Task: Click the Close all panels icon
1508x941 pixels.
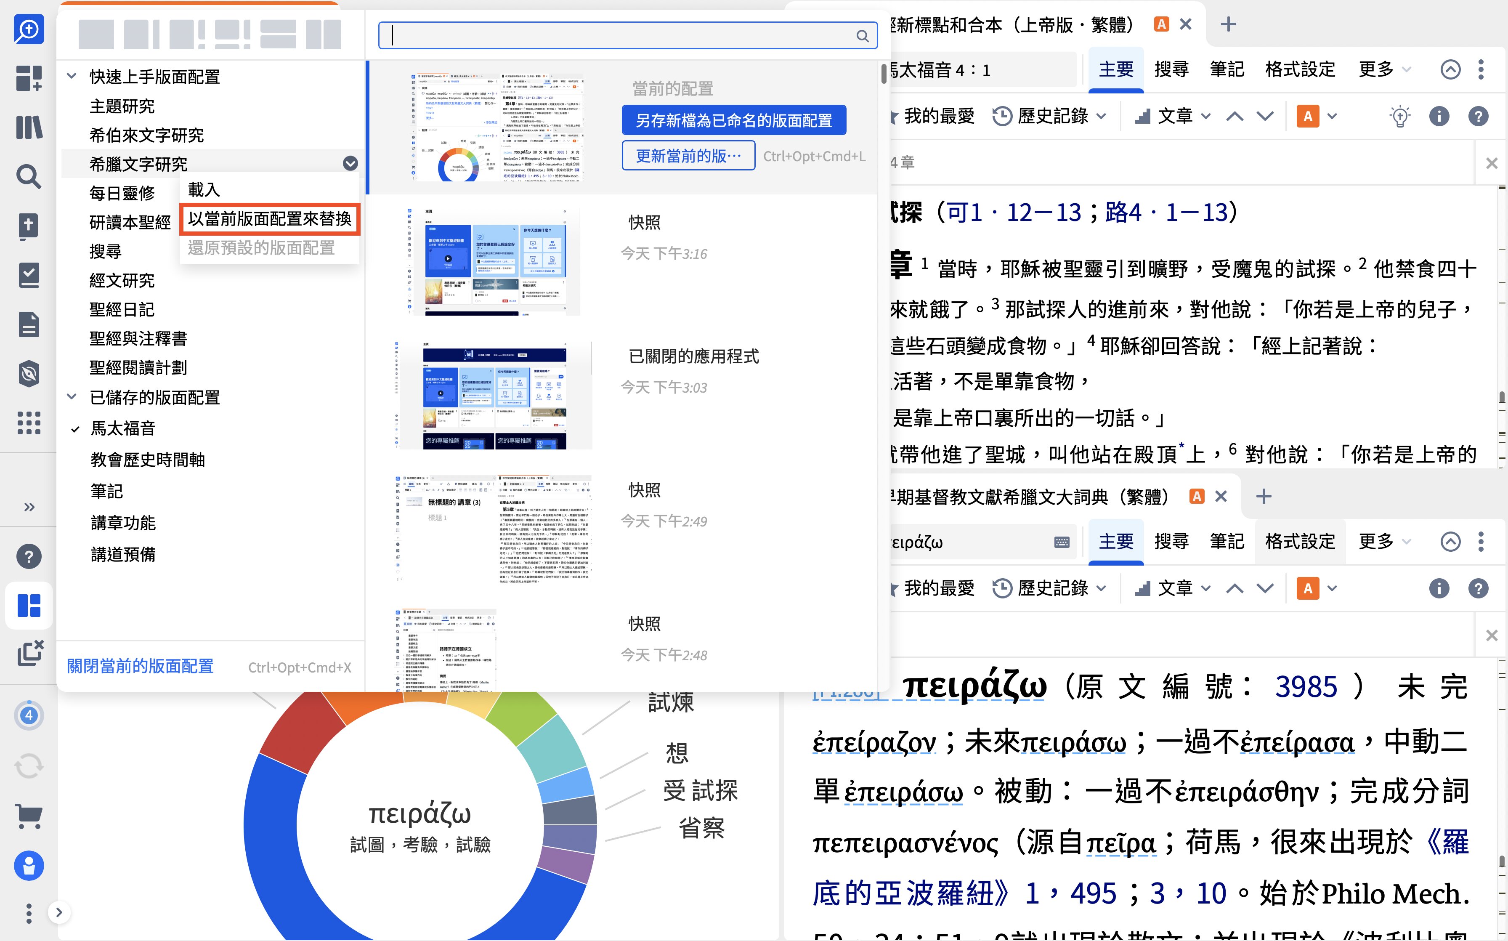Action: coord(30,653)
